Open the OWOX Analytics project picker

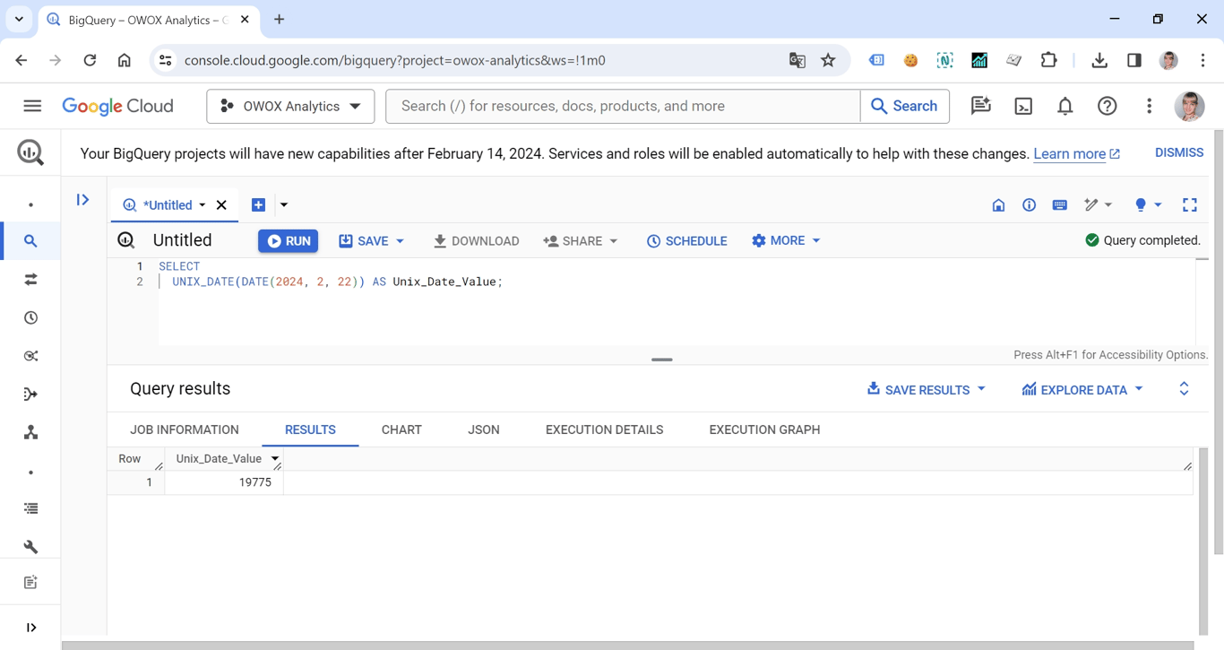click(290, 106)
